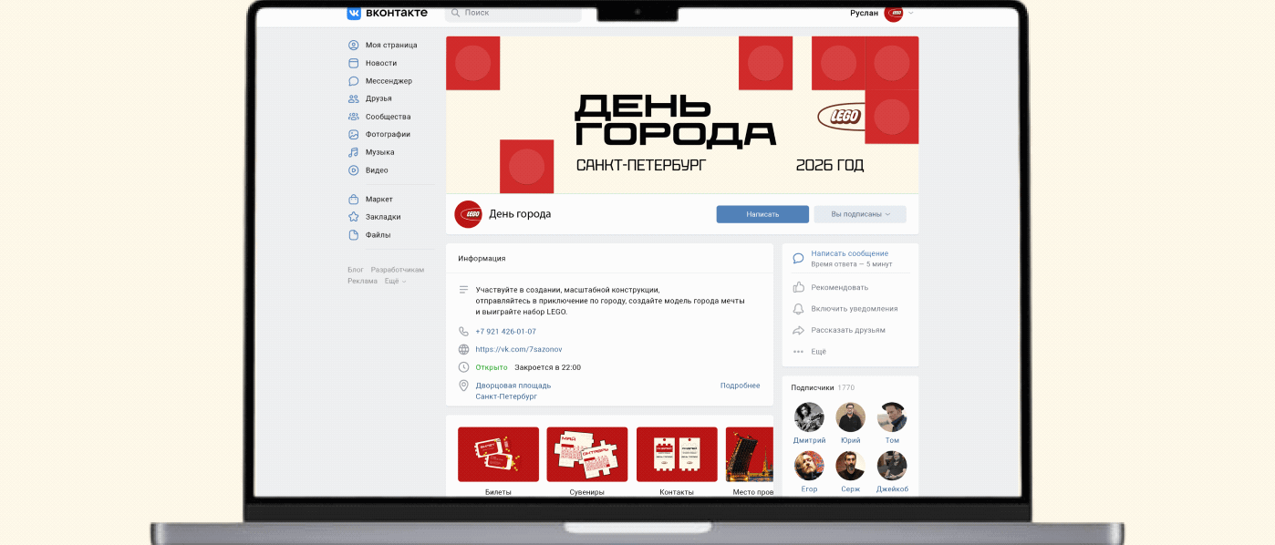Click the three-dots Ещё icon

(x=798, y=352)
